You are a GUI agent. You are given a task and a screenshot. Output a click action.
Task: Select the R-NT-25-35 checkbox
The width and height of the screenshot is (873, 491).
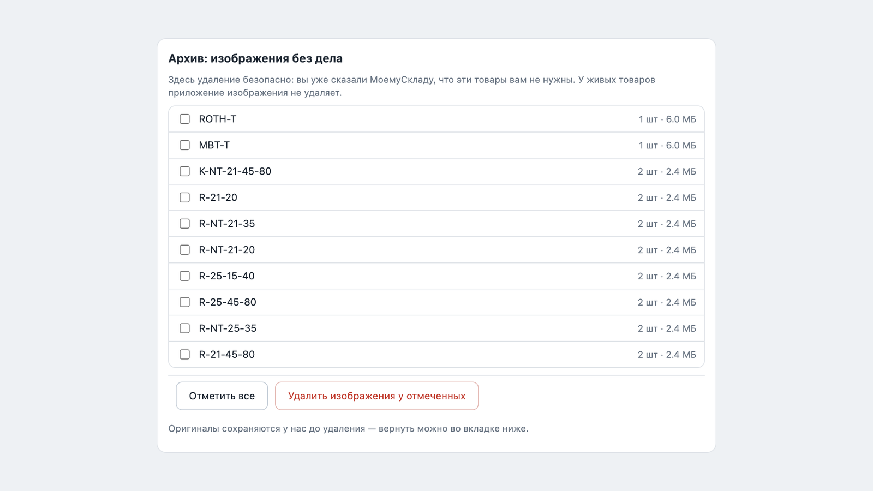184,328
